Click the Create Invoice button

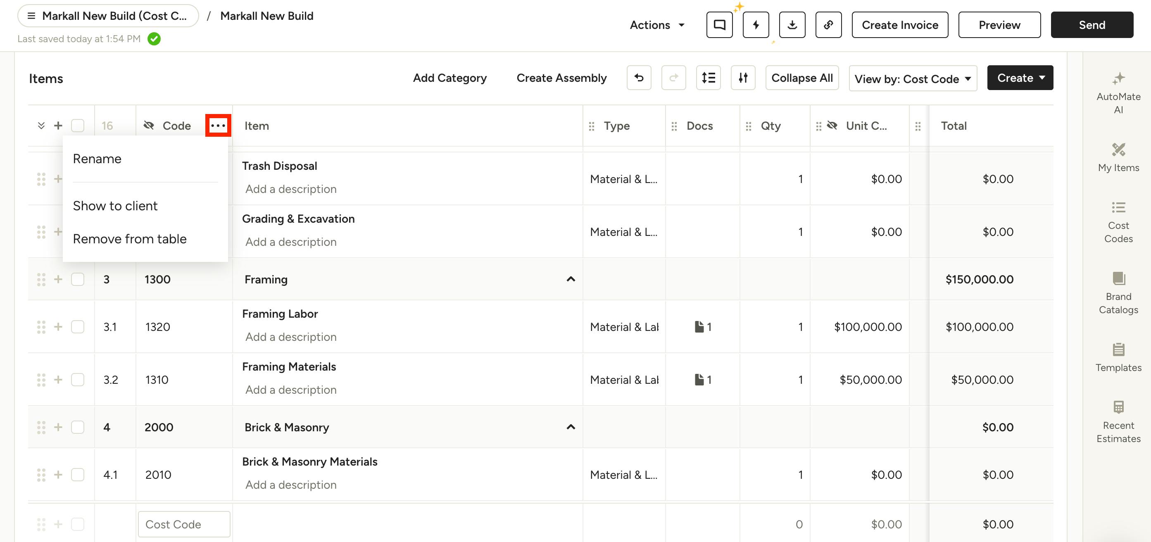pyautogui.click(x=899, y=25)
